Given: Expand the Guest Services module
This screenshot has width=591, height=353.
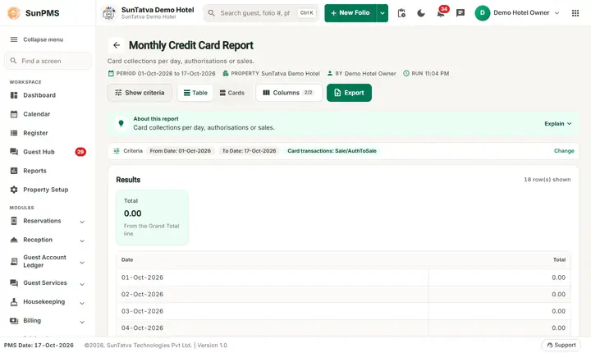Looking at the screenshot, I should pos(82,284).
